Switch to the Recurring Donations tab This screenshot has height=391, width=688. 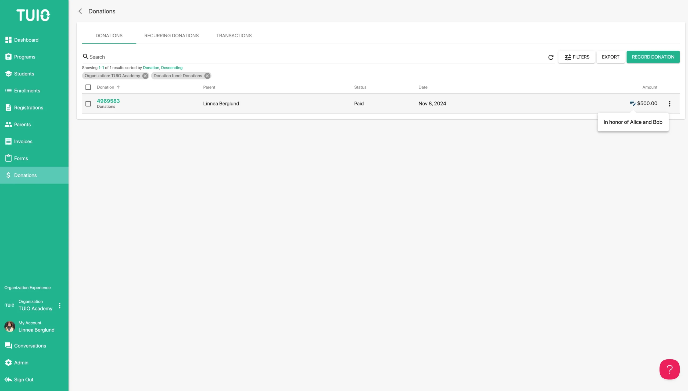tap(171, 36)
